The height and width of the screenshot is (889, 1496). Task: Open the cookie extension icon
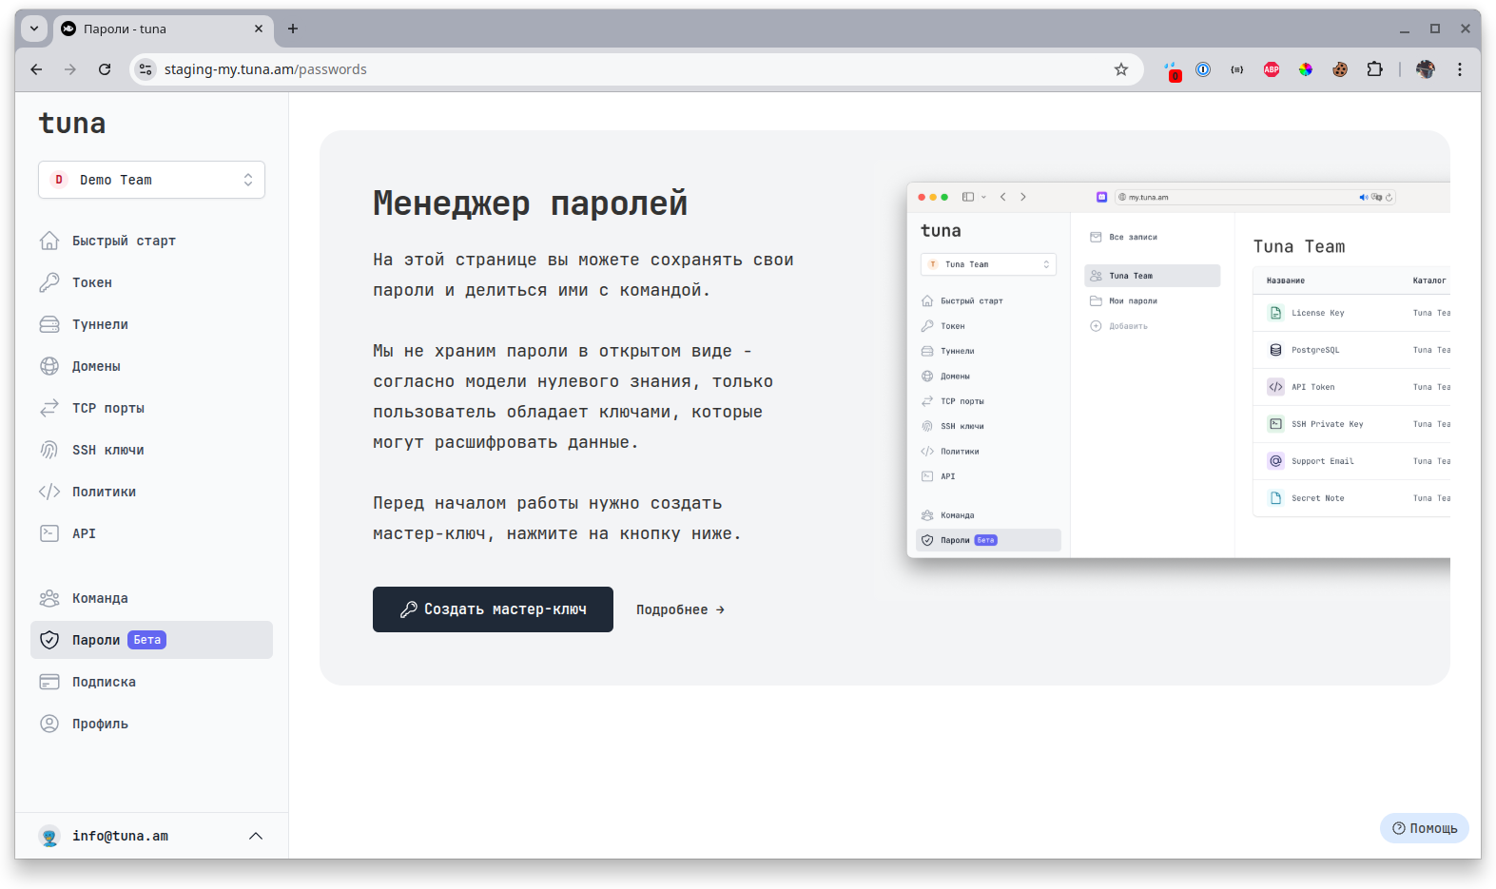[1340, 69]
